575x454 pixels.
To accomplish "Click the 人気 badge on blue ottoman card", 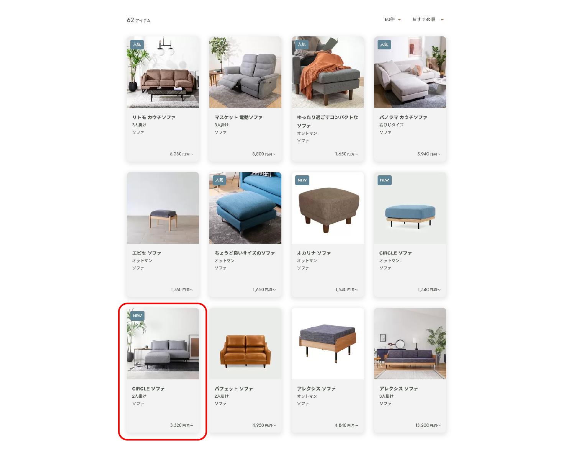I will [x=219, y=180].
